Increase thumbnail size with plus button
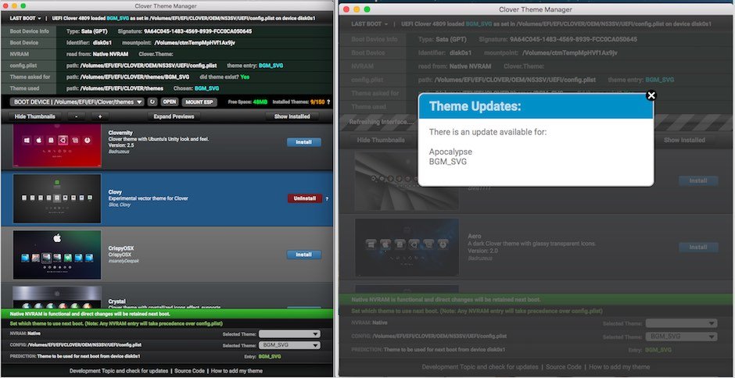Viewport: 735px width, 378px height. coord(100,116)
